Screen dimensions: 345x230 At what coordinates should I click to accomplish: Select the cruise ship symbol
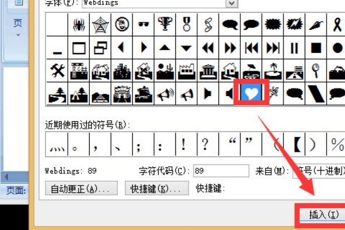[143, 94]
